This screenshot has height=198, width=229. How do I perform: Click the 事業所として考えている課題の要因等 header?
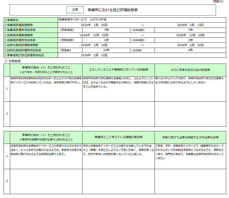click(118, 137)
